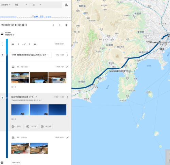
Task: Open the three-dot menu for the NEOPASA stop
Action: (68, 97)
